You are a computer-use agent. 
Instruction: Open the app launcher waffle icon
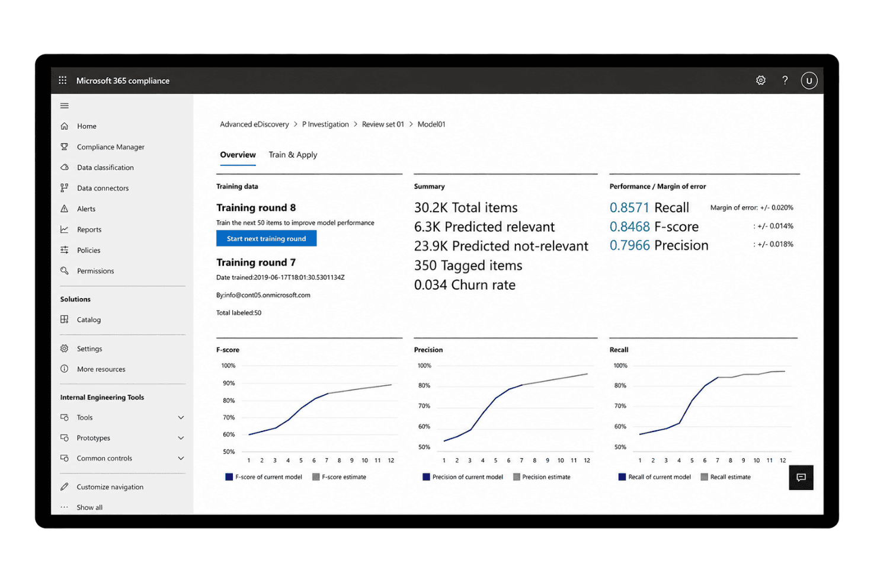(63, 80)
